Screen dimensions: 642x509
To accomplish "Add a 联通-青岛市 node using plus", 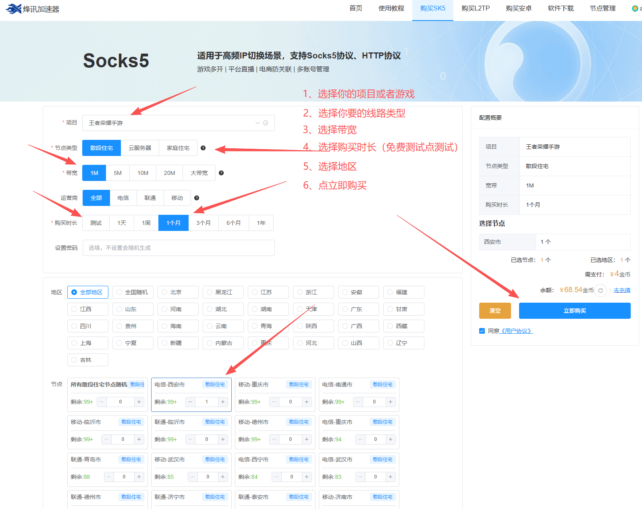I will click(139, 477).
